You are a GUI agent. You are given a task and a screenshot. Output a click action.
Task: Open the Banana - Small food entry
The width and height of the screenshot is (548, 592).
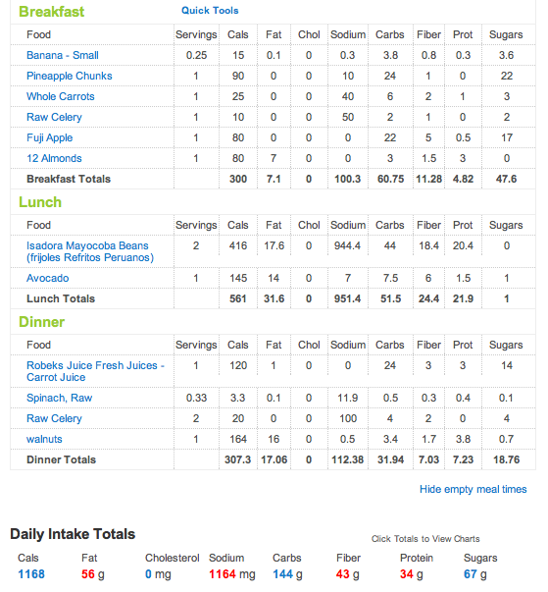63,55
